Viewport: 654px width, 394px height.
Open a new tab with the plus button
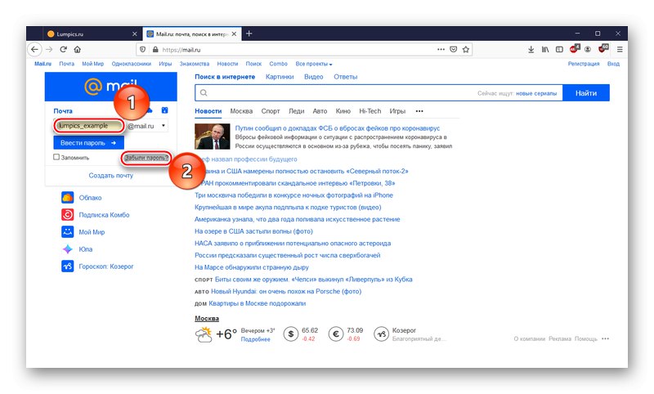coord(249,34)
